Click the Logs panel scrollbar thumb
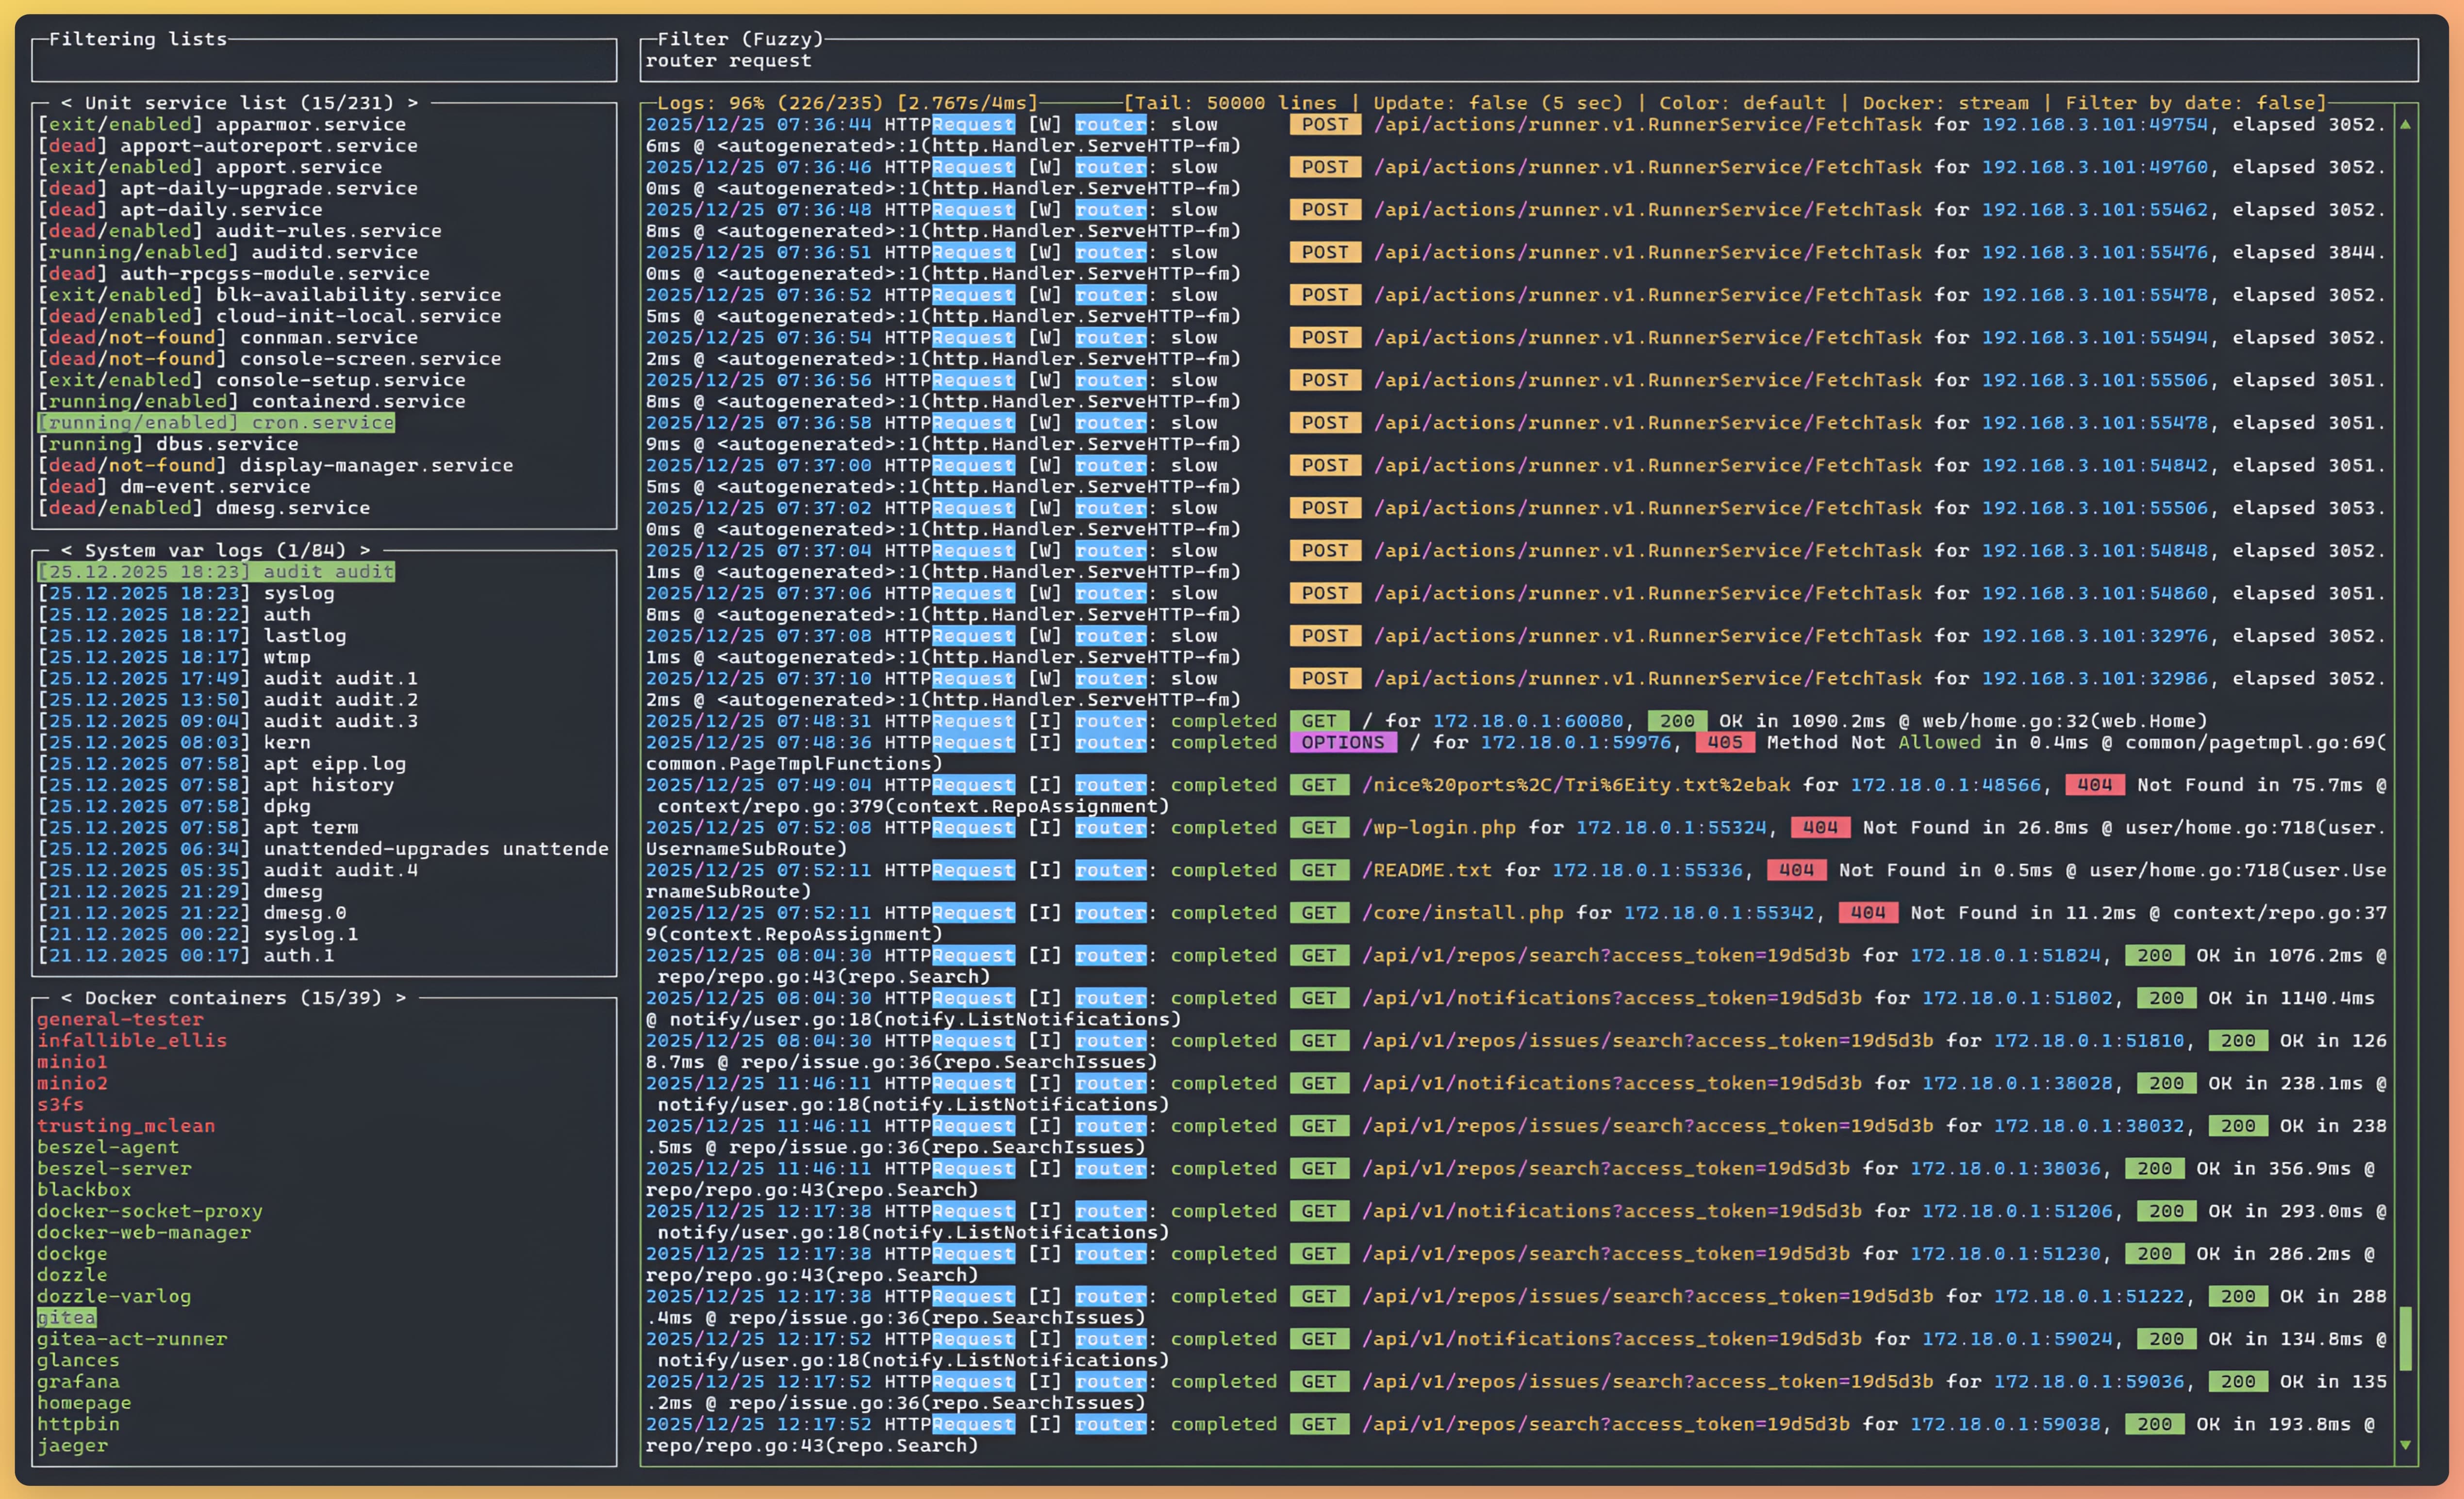This screenshot has width=2464, height=1499. point(2405,1338)
